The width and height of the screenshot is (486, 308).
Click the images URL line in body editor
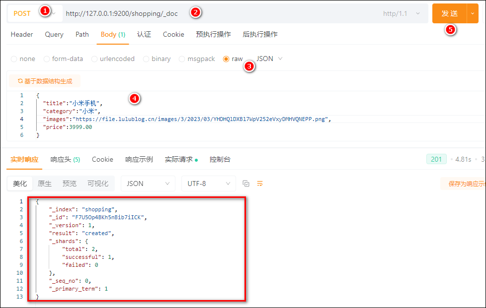(187, 119)
